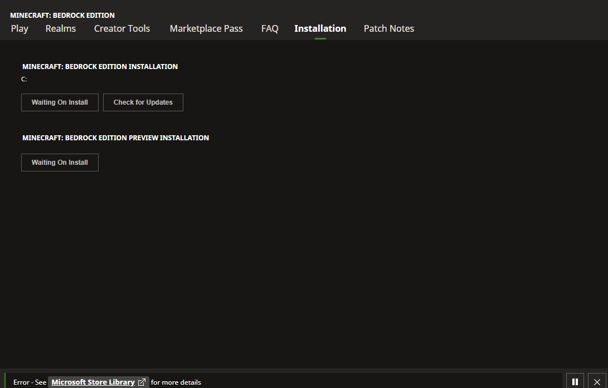The width and height of the screenshot is (608, 388).
Task: Pause the installation with the pause icon
Action: (x=575, y=381)
